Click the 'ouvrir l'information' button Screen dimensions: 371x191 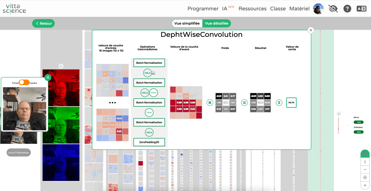pyautogui.click(x=19, y=152)
